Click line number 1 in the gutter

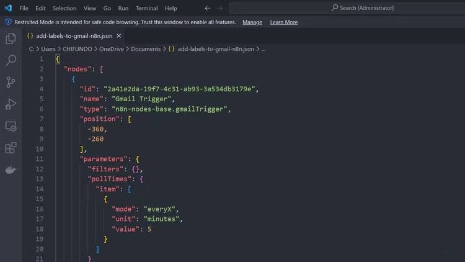coord(42,59)
